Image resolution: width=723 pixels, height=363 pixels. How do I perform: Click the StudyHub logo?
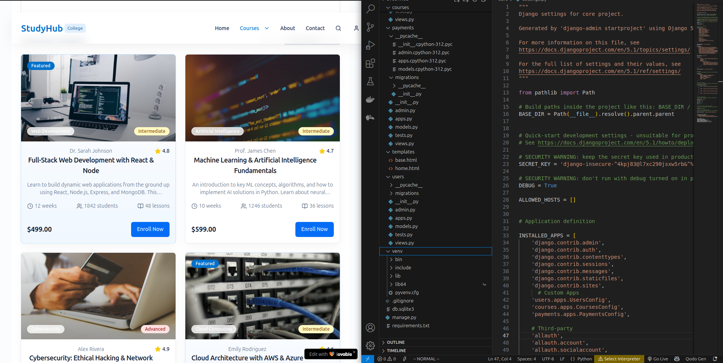(42, 28)
